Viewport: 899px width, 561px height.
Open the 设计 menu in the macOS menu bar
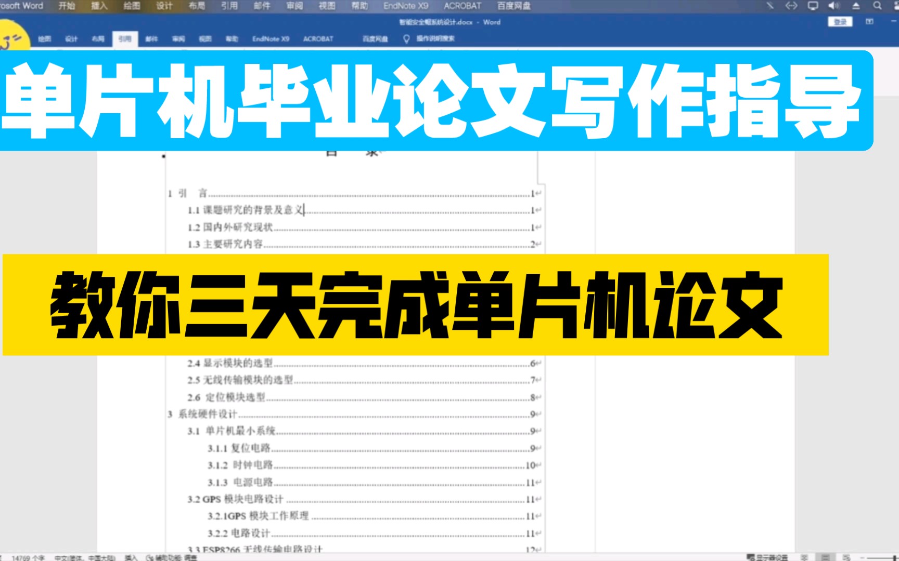pyautogui.click(x=164, y=6)
